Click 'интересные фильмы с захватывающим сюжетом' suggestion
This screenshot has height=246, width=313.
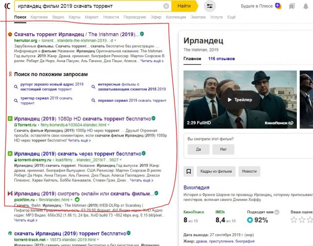tap(132, 87)
